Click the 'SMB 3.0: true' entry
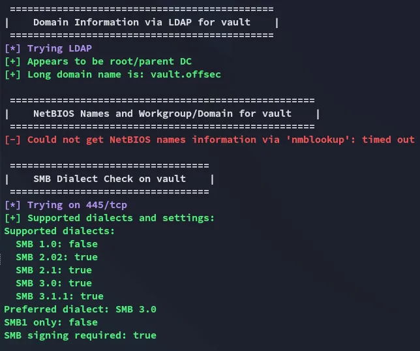420x351 pixels. click(54, 284)
